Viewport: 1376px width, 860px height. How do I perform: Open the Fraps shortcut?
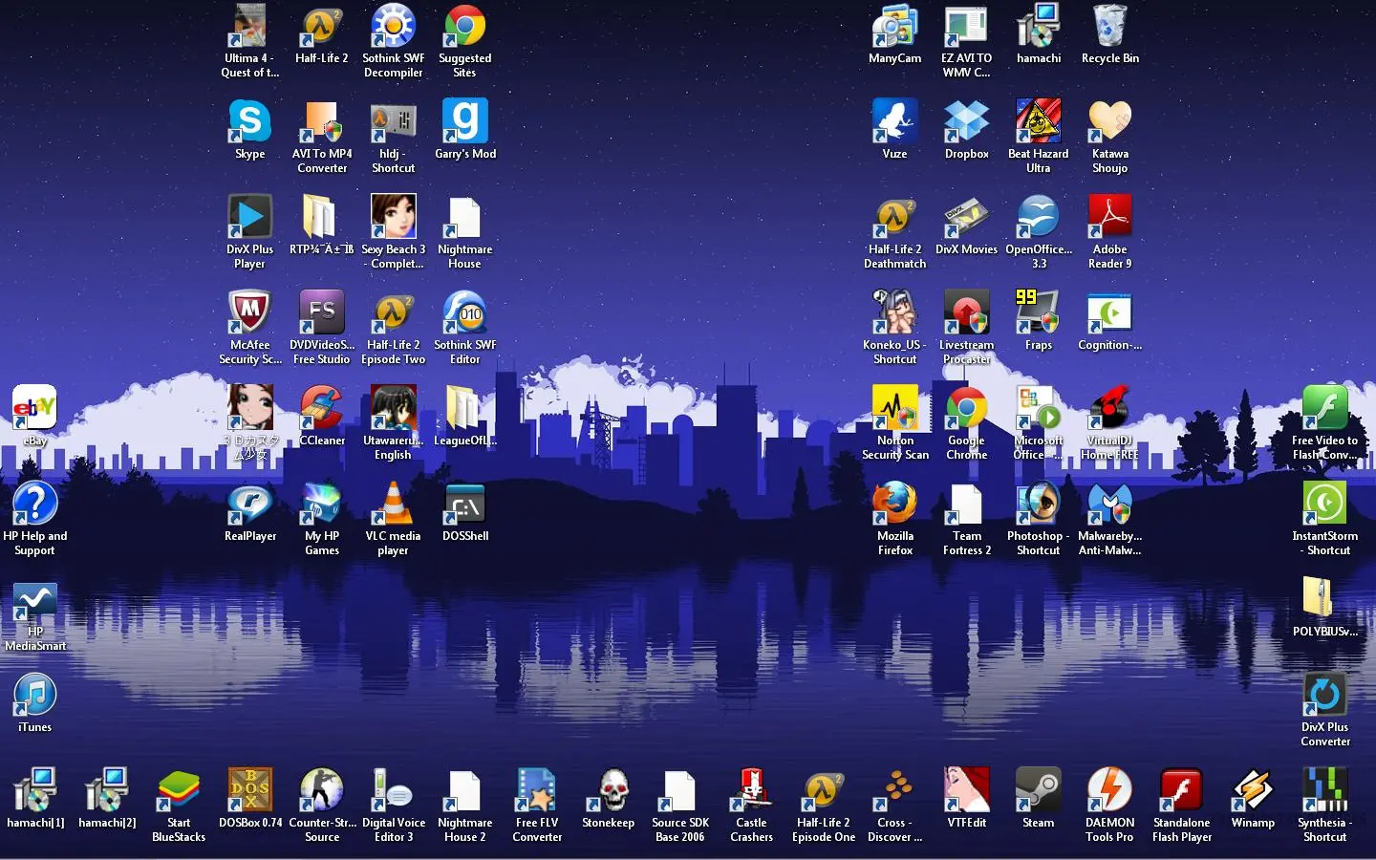click(x=1039, y=312)
